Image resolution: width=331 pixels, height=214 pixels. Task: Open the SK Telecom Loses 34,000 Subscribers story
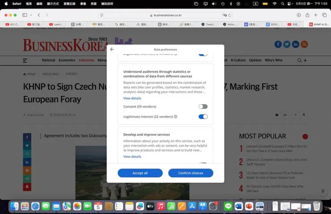275,189
